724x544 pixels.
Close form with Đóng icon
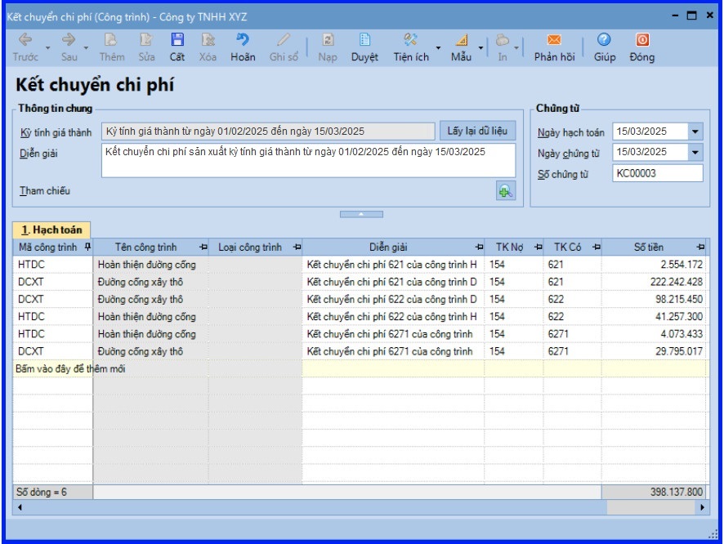coord(642,40)
